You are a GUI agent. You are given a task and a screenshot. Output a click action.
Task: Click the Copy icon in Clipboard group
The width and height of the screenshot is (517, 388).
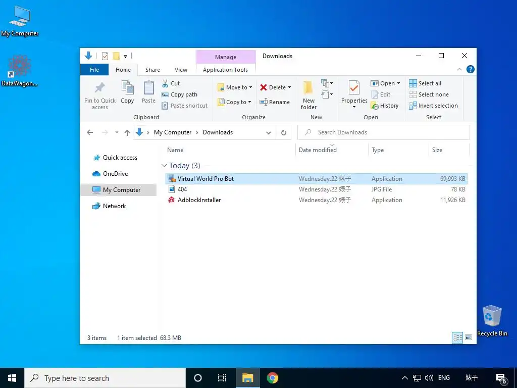click(128, 88)
